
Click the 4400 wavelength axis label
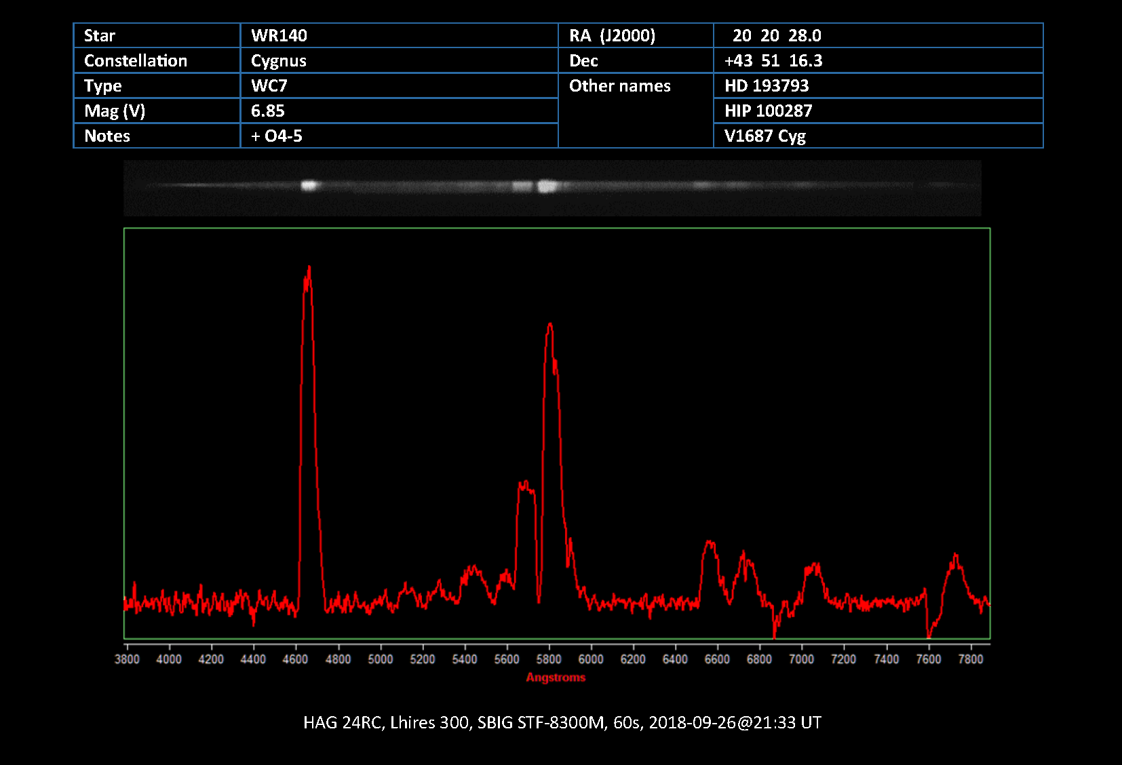pyautogui.click(x=253, y=659)
